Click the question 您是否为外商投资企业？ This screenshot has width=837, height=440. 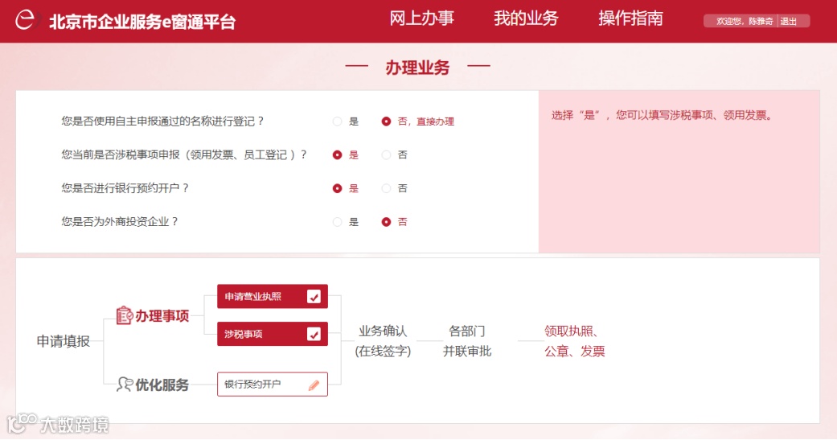coord(120,221)
